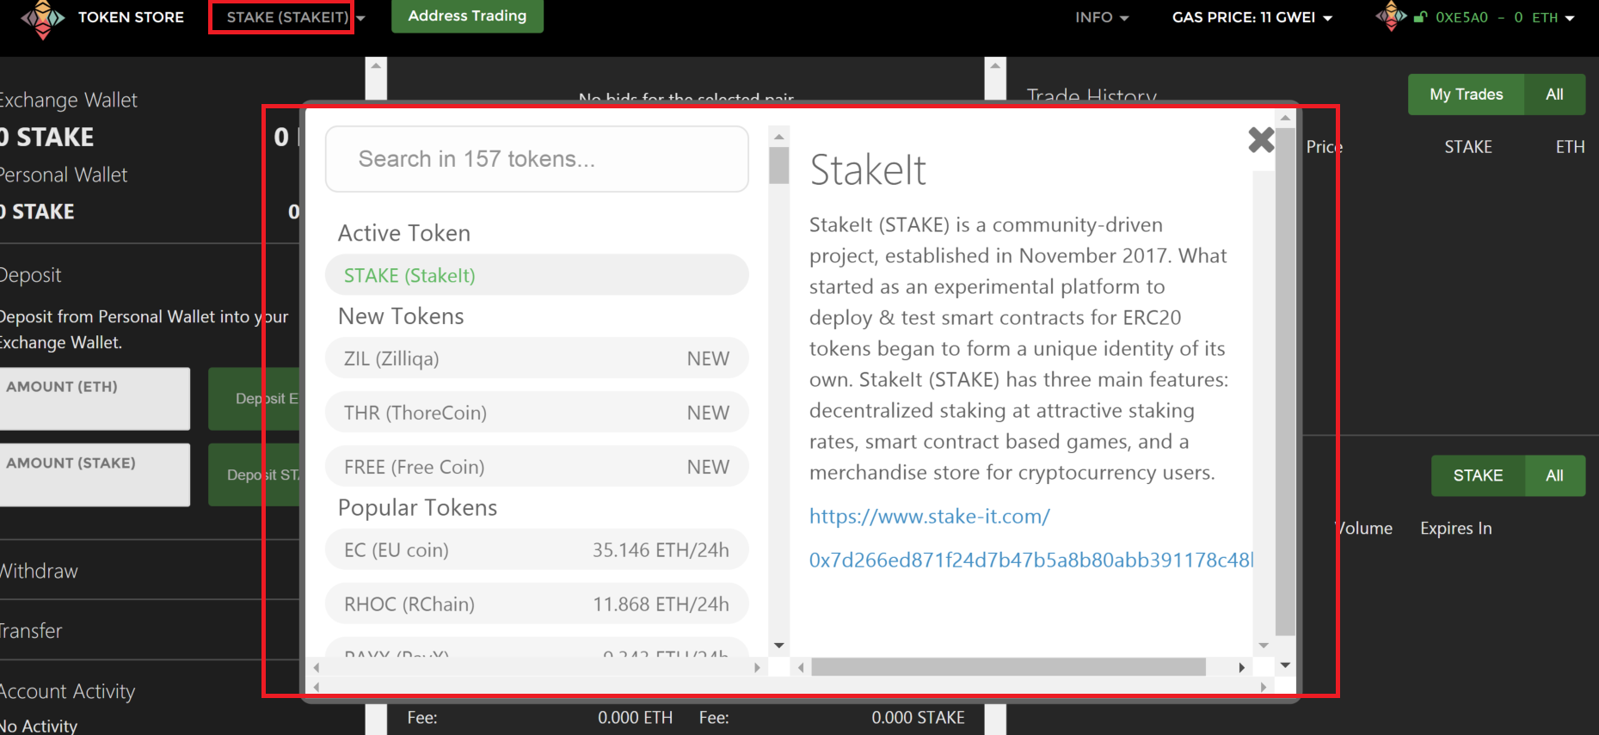Select RHOC (RChain) token
1599x735 pixels.
coord(537,604)
